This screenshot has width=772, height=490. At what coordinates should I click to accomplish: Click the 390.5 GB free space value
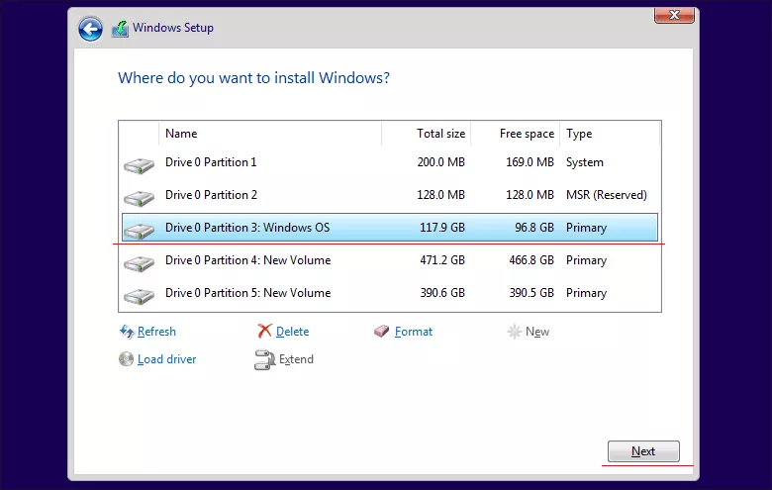(531, 293)
